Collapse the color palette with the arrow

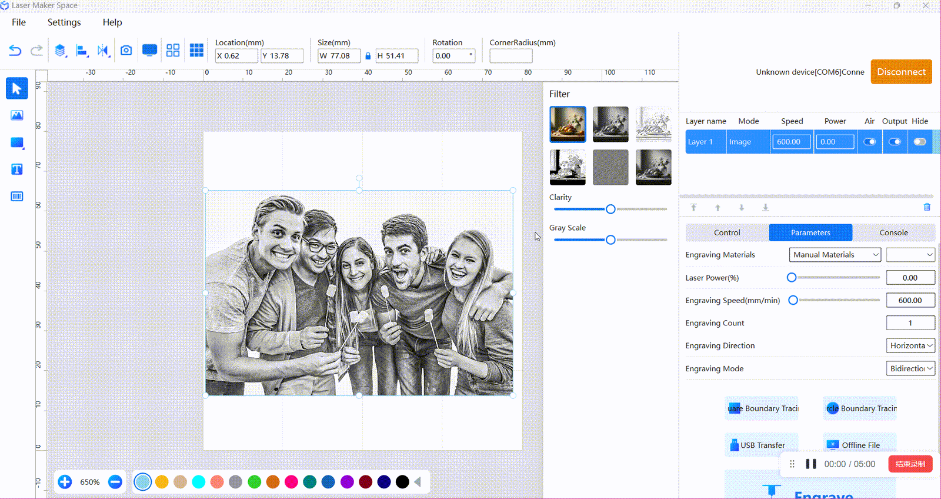pyautogui.click(x=418, y=482)
